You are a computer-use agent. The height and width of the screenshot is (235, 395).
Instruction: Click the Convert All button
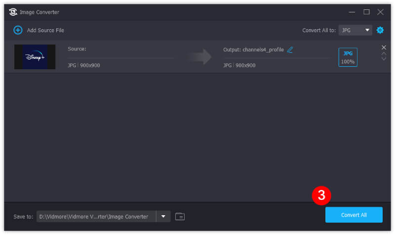(x=354, y=215)
